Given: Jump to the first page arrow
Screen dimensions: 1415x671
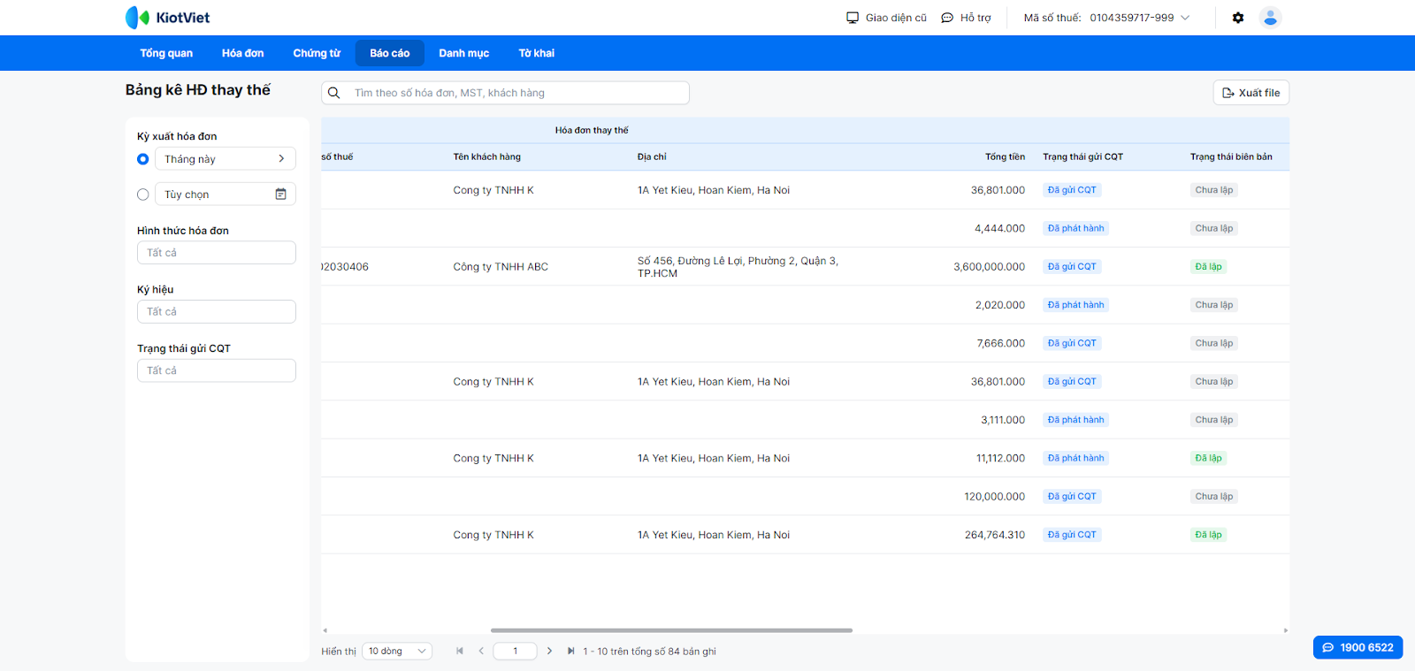Looking at the screenshot, I should pos(459,652).
